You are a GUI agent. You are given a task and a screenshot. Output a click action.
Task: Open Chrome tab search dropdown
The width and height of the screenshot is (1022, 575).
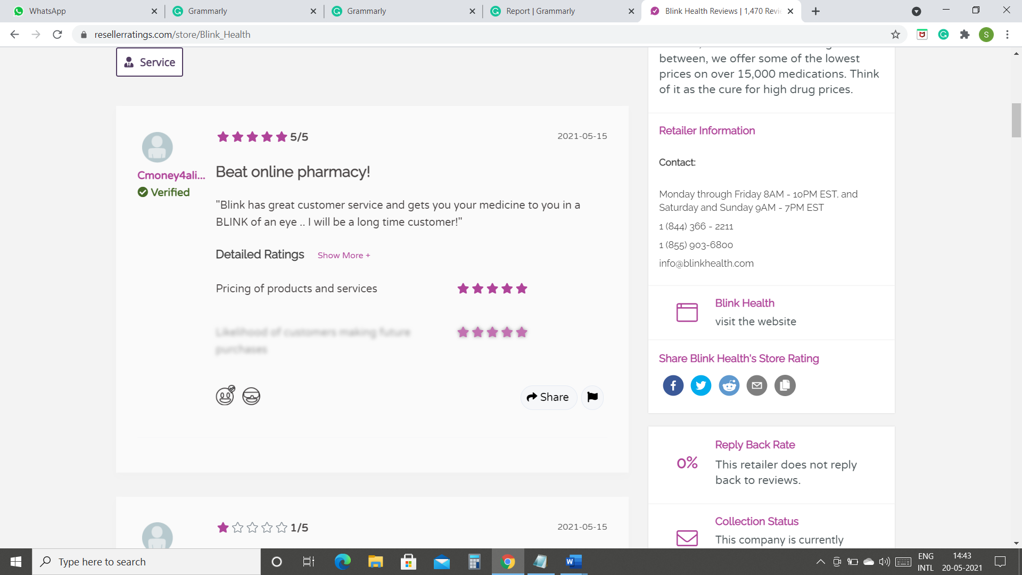(916, 11)
